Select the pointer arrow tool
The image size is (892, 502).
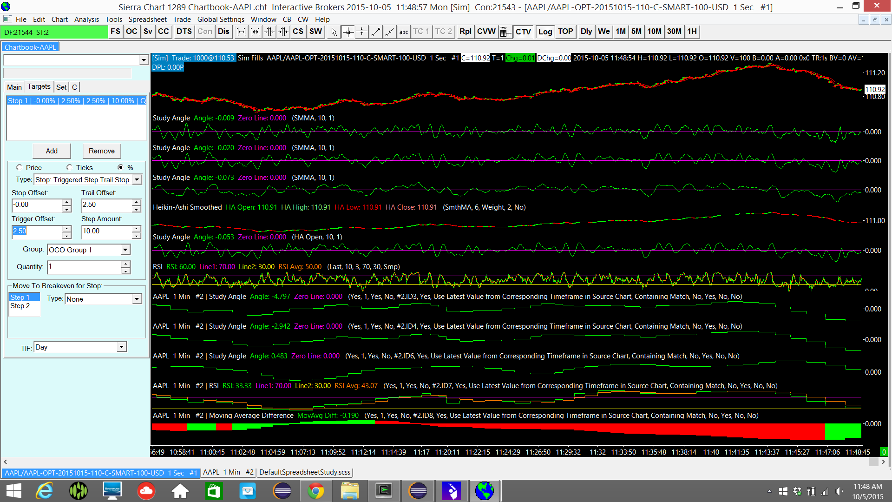click(x=334, y=32)
